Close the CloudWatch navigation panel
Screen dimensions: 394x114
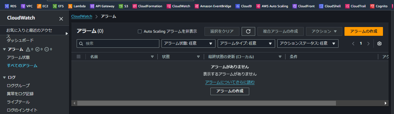(x=61, y=19)
